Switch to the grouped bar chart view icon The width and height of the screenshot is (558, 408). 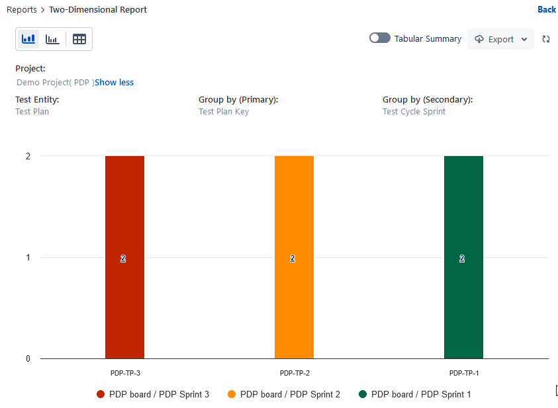(x=52, y=39)
